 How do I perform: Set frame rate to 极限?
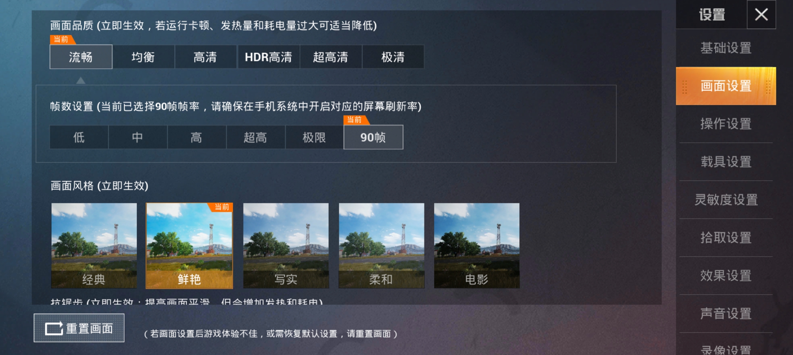(x=314, y=137)
